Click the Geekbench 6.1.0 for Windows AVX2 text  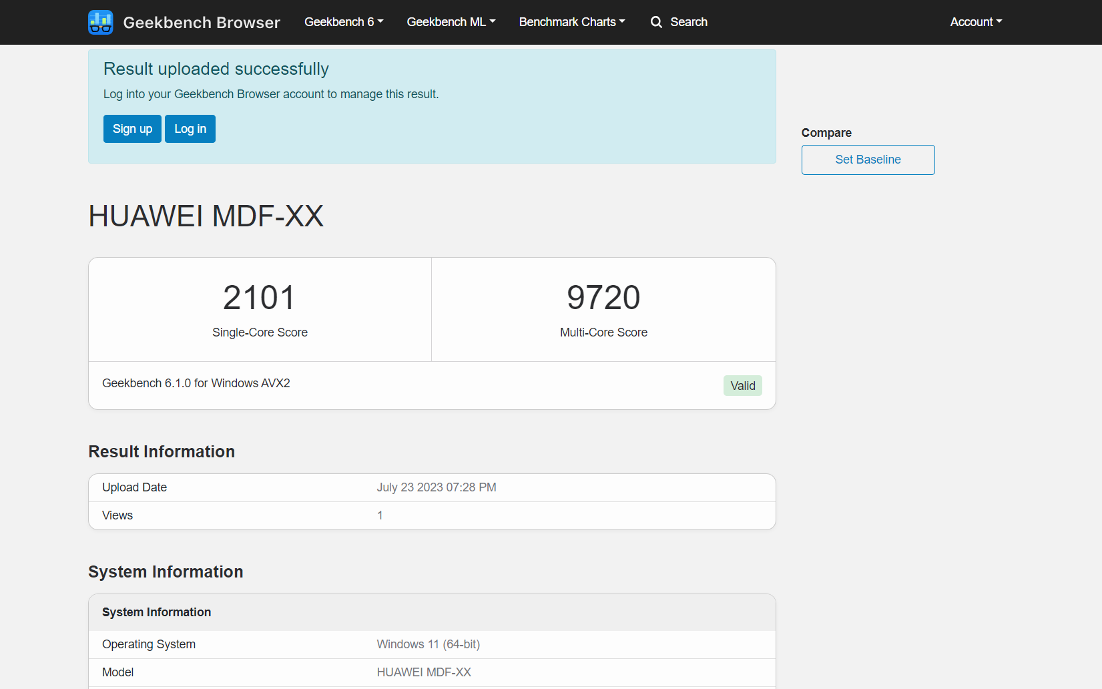tap(196, 383)
